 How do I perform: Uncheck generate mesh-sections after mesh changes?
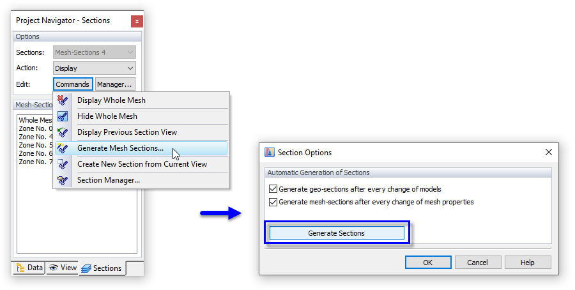pos(273,202)
